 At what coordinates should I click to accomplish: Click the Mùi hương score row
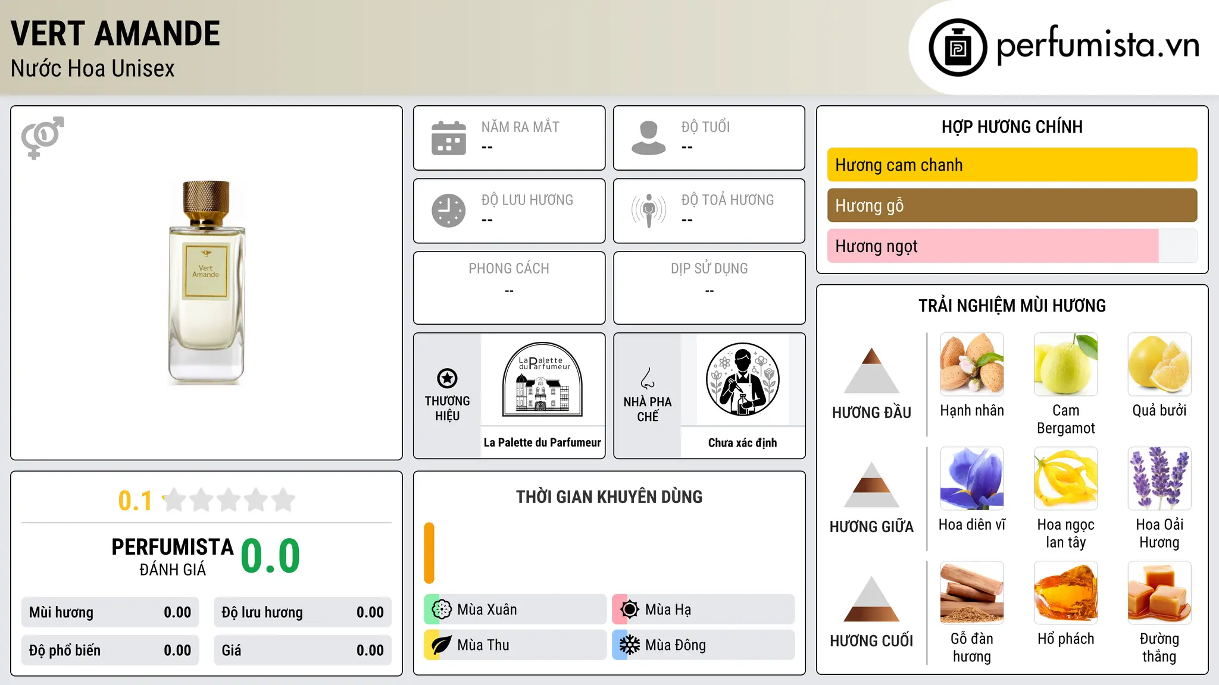click(x=110, y=612)
